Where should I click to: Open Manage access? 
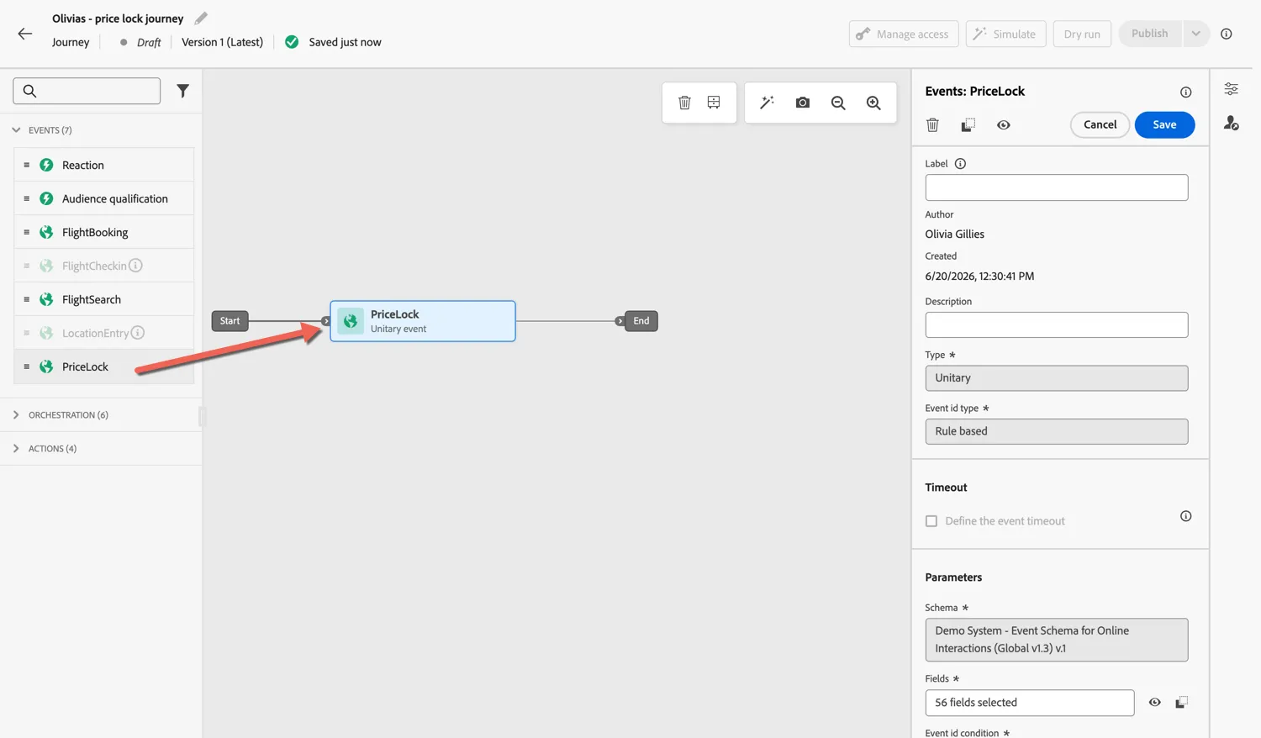[903, 34]
